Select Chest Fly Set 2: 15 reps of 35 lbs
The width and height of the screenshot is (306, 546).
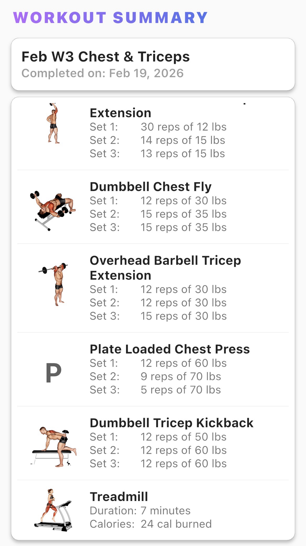pyautogui.click(x=158, y=214)
